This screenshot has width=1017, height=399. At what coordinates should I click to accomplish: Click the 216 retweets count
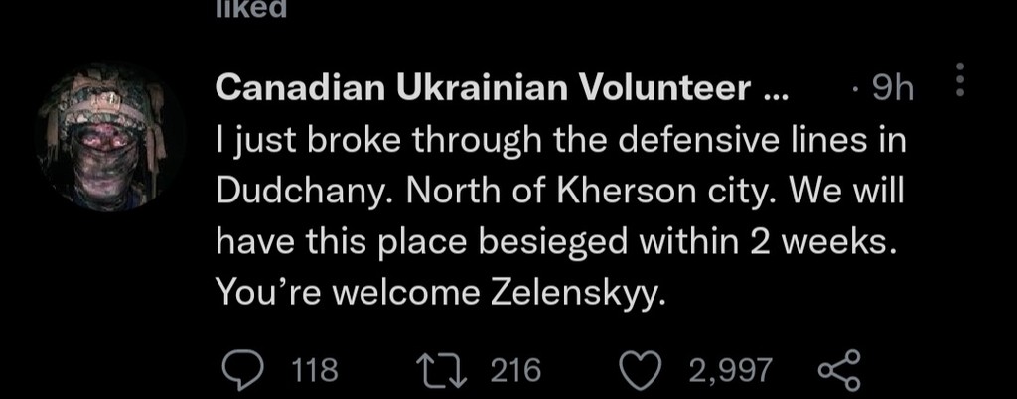pyautogui.click(x=516, y=371)
